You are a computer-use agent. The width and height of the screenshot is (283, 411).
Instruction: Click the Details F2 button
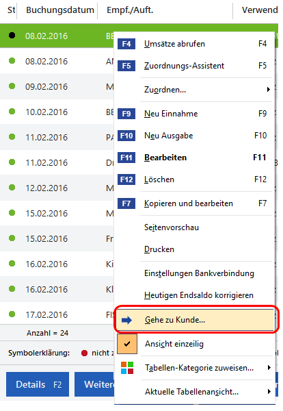point(38,384)
